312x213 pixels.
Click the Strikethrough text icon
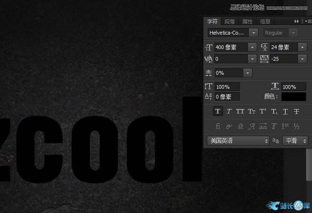click(297, 111)
